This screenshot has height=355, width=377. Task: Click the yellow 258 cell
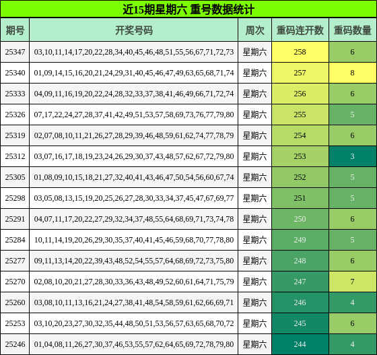click(300, 52)
